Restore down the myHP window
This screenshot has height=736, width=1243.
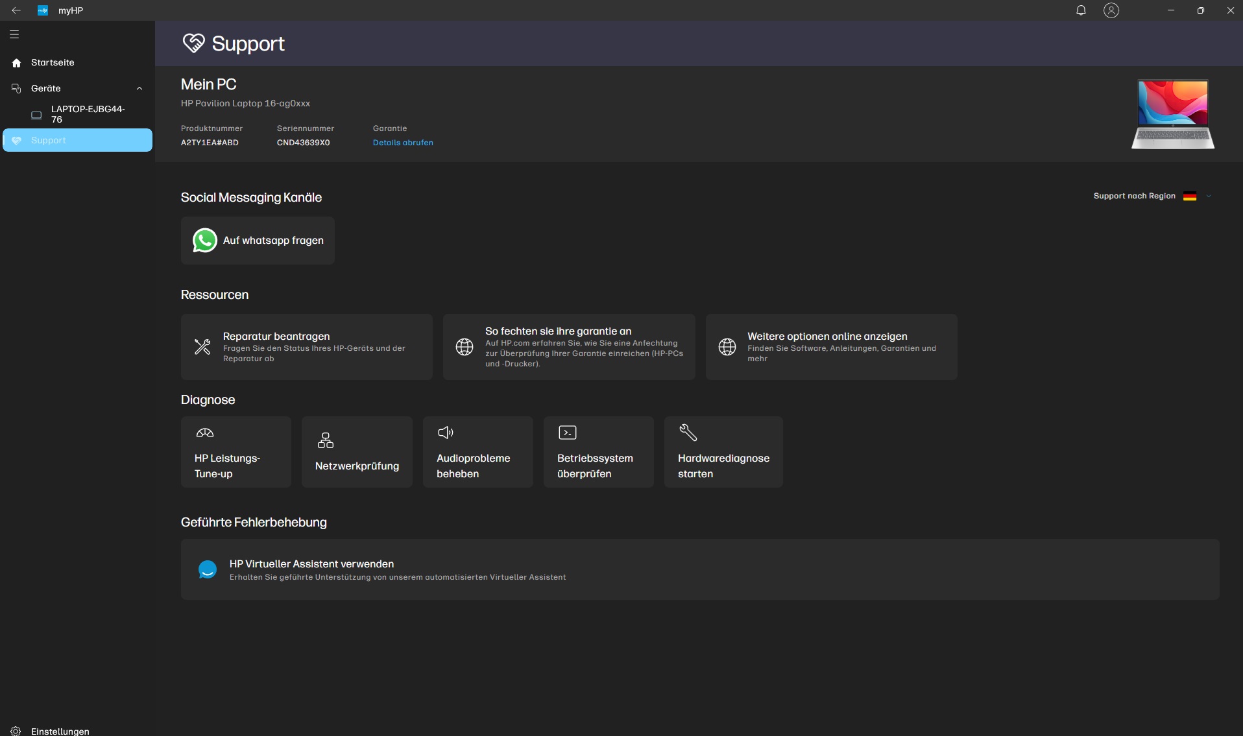1201,10
